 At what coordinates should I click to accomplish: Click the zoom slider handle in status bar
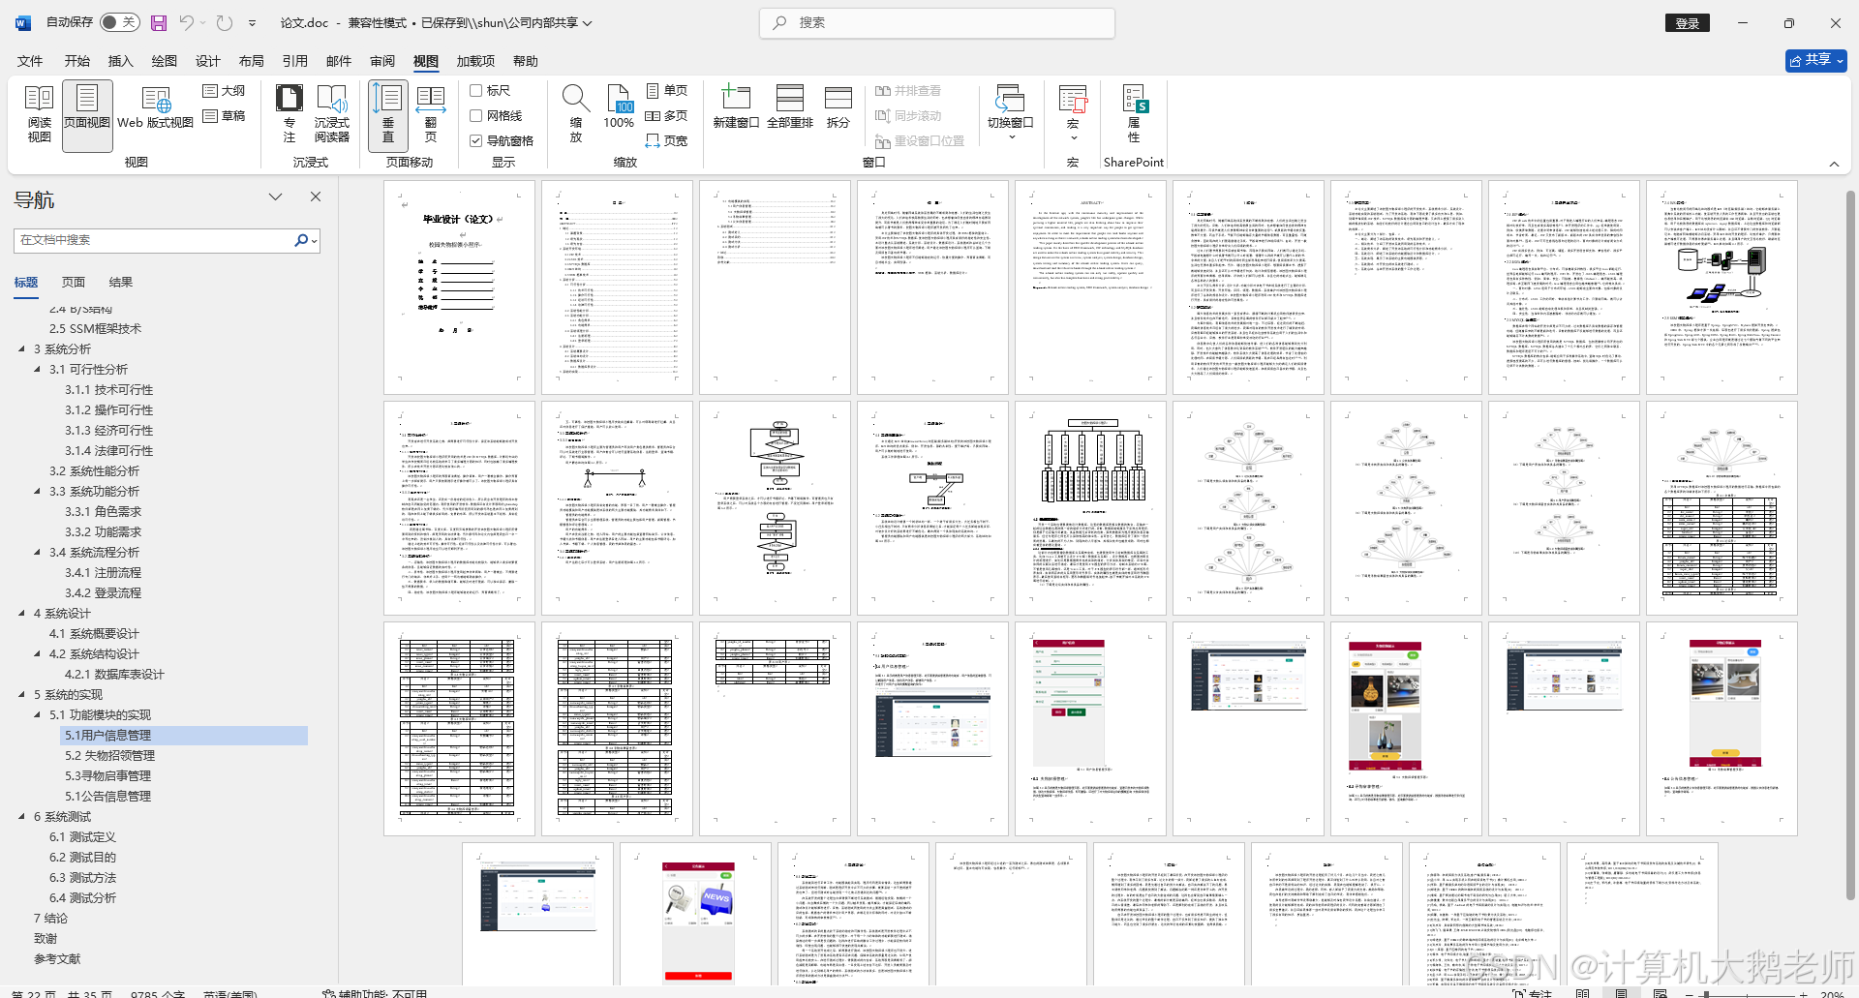tap(1706, 993)
